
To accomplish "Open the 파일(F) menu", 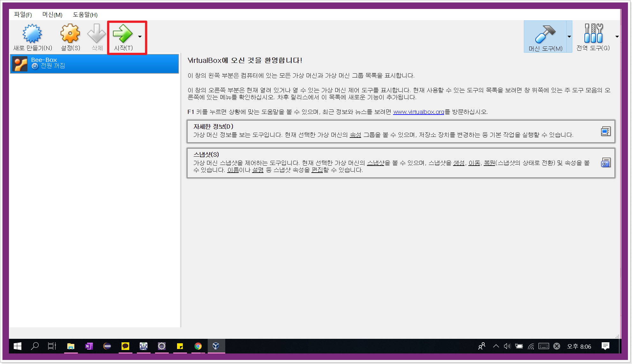I will coord(23,15).
